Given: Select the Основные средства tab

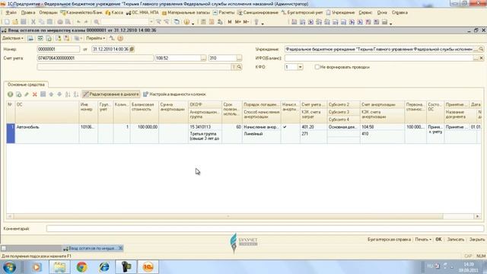Looking at the screenshot, I should tap(26, 84).
